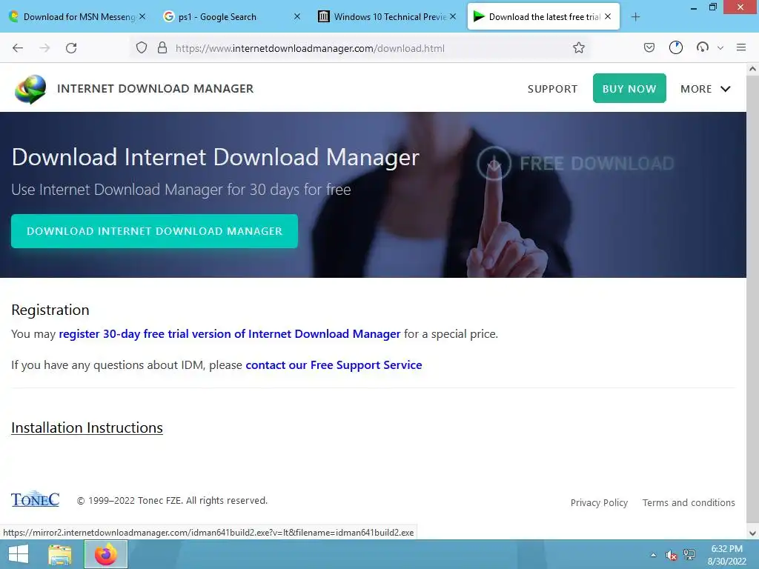Click the Tonec company logo

36,499
